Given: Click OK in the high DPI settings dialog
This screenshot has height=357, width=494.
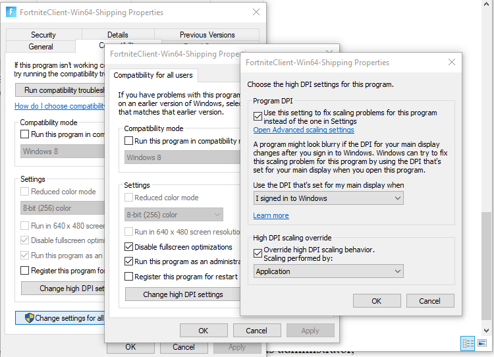Looking at the screenshot, I should 377,301.
